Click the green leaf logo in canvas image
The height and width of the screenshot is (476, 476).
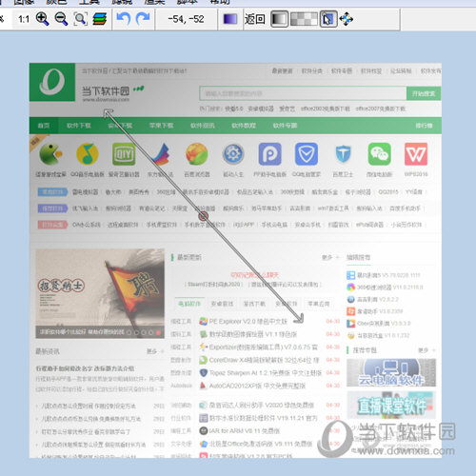click(x=52, y=82)
